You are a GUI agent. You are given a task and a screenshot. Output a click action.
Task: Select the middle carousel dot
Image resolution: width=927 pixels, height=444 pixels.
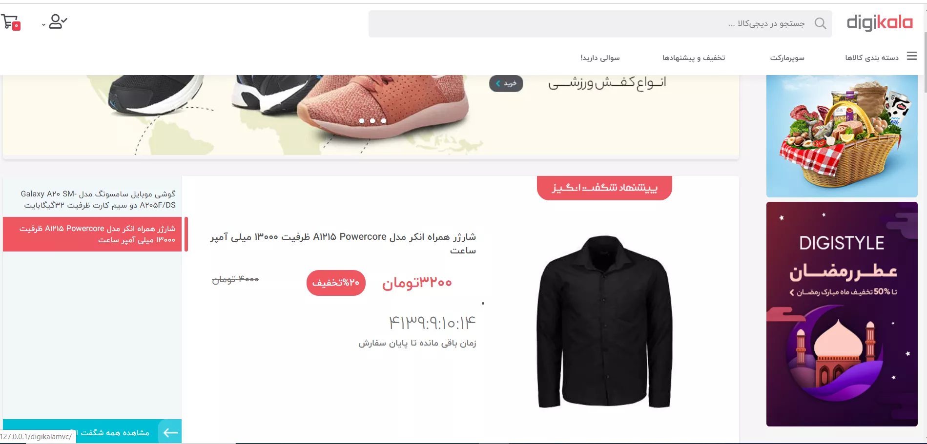[x=372, y=121]
